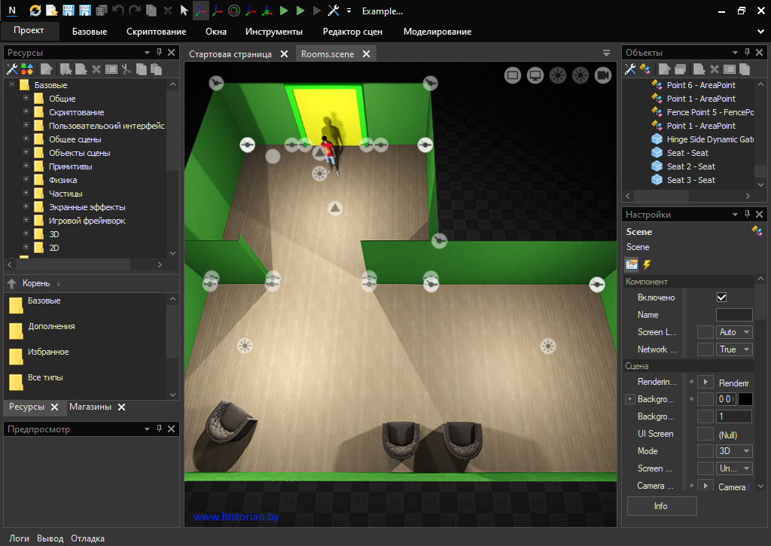Open the Mode 3D dropdown
This screenshot has height=546, width=771.
[734, 451]
